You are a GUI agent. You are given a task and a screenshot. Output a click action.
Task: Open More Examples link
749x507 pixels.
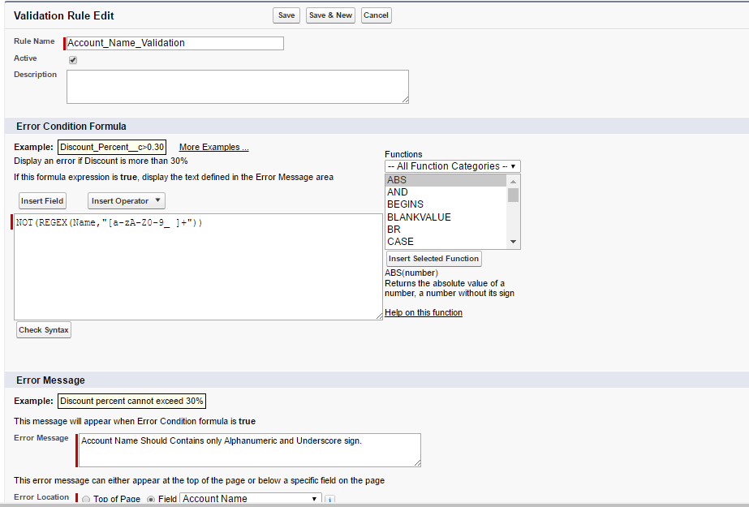click(213, 147)
